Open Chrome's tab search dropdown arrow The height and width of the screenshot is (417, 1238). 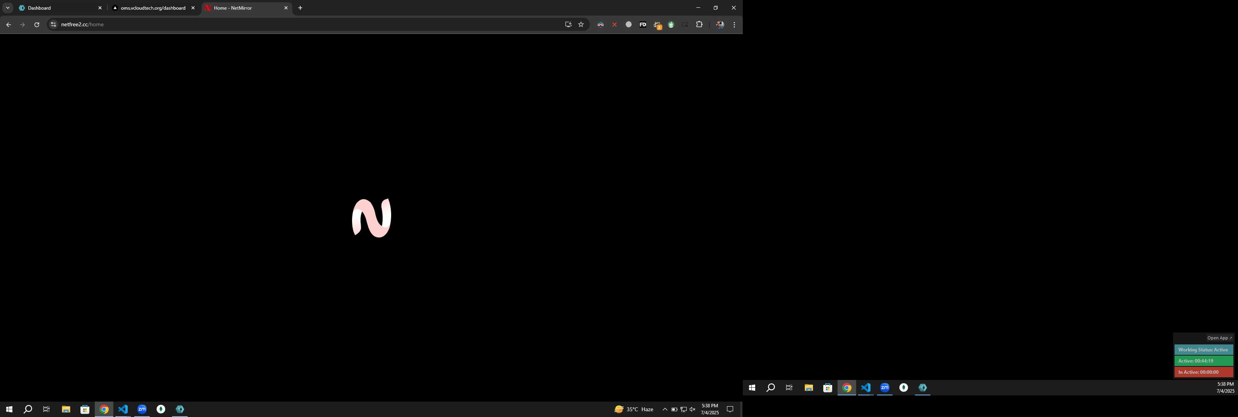[x=8, y=8]
